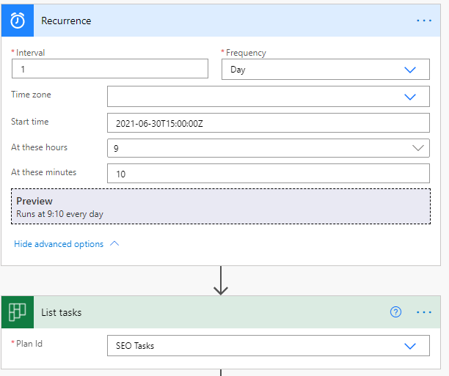
Task: Open the List tasks help icon
Action: click(395, 312)
